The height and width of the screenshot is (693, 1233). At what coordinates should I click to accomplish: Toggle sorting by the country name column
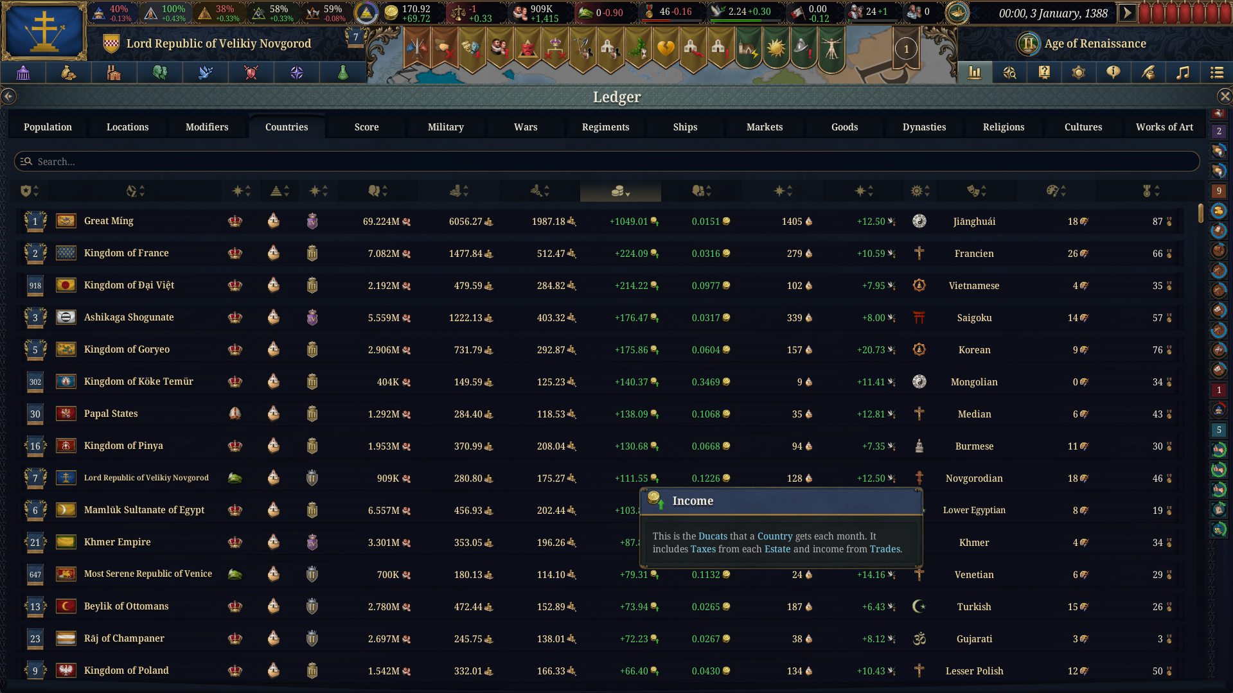[x=136, y=191]
